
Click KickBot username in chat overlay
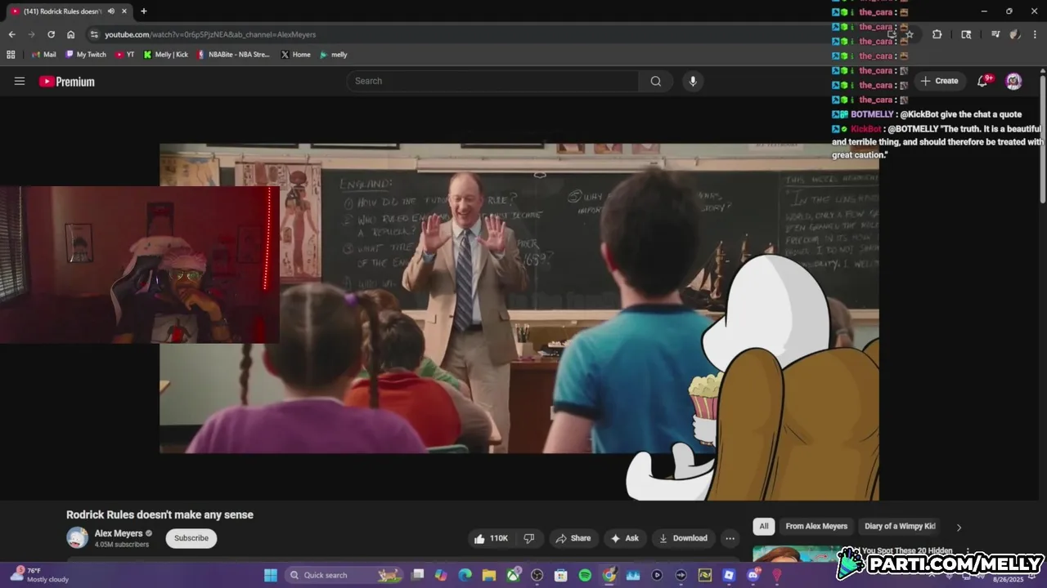pos(866,129)
